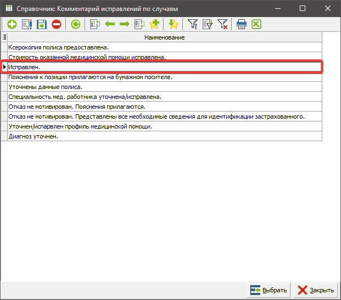341x300 pixels.
Task: Click the save floppy disk icon
Action: (41, 24)
